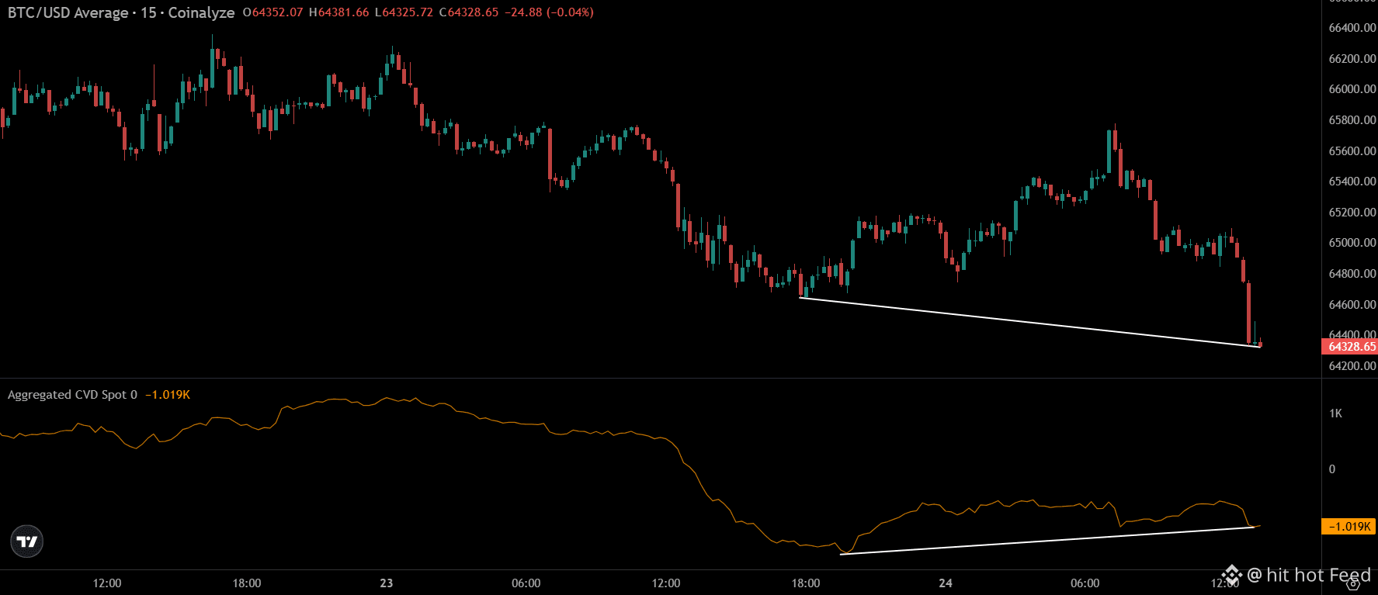Click the 1K label on the CVD axis
The height and width of the screenshot is (595, 1378).
click(x=1335, y=413)
